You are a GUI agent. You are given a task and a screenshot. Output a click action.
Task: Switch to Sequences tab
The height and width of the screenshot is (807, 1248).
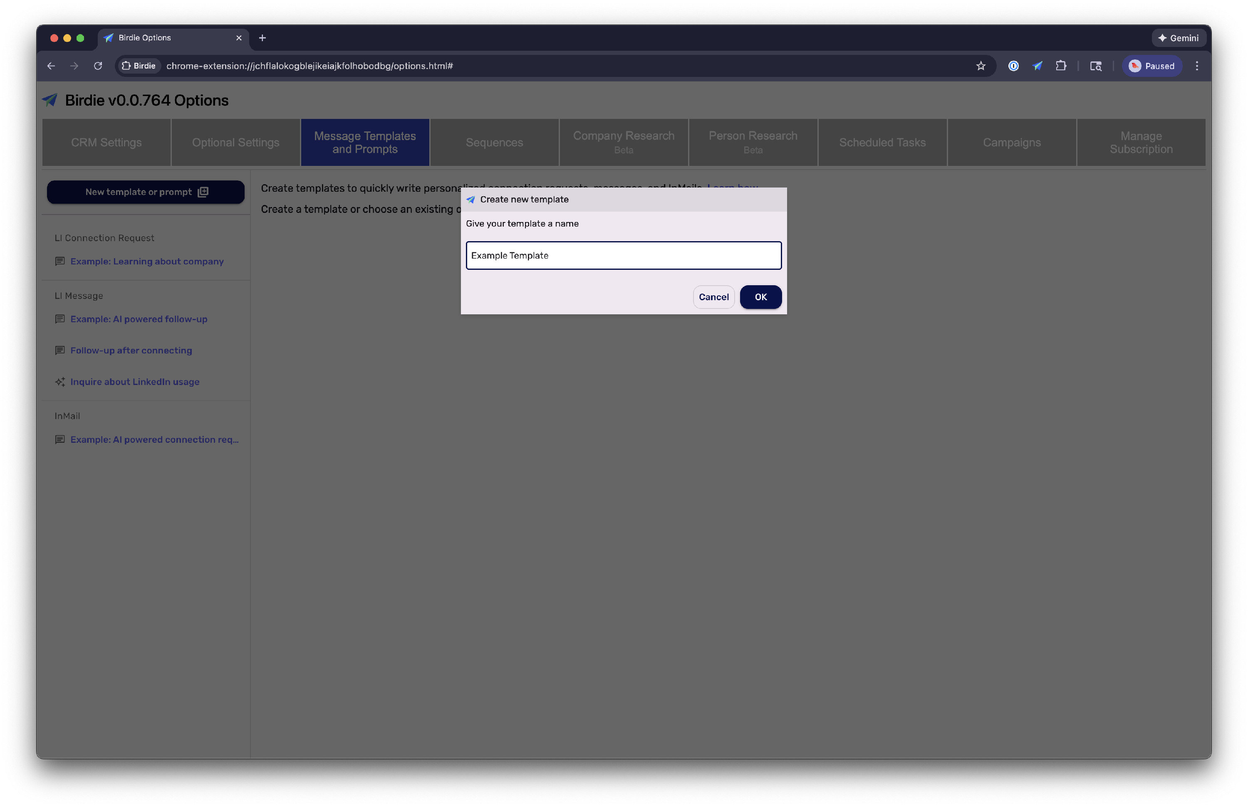[494, 143]
